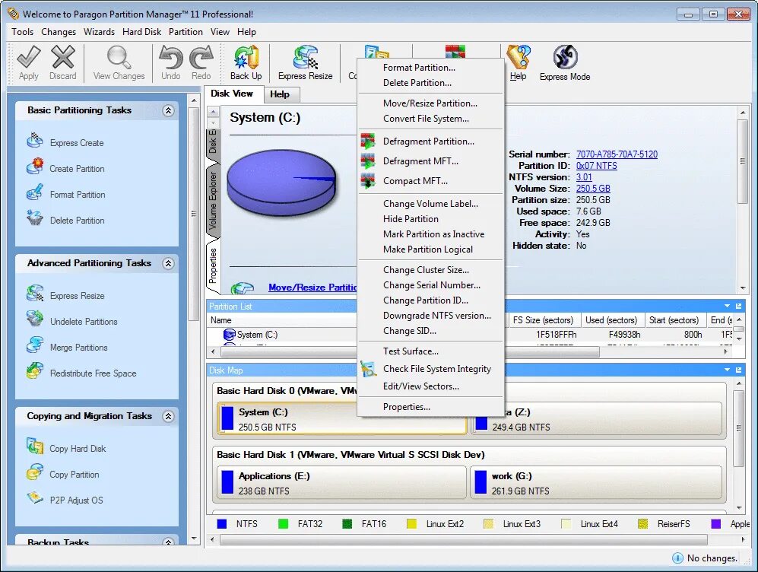
Task: Open Properties... at context menu bottom
Action: tap(407, 407)
